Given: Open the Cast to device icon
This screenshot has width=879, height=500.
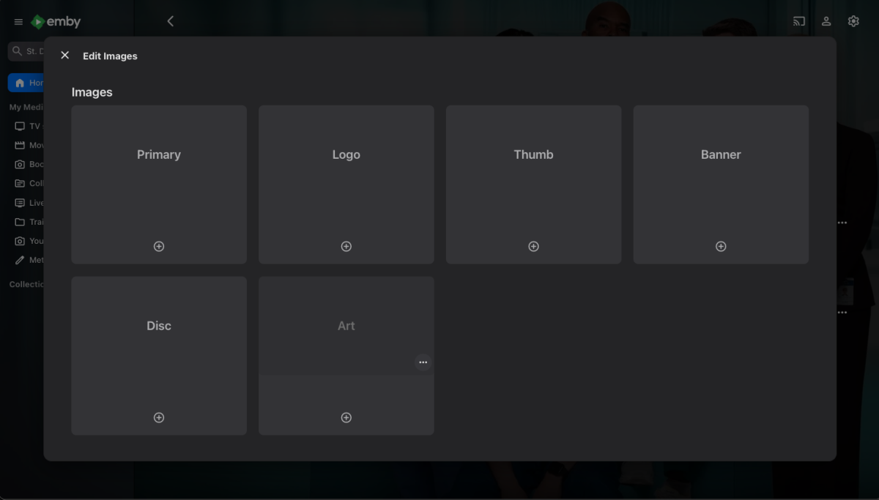Looking at the screenshot, I should (799, 21).
